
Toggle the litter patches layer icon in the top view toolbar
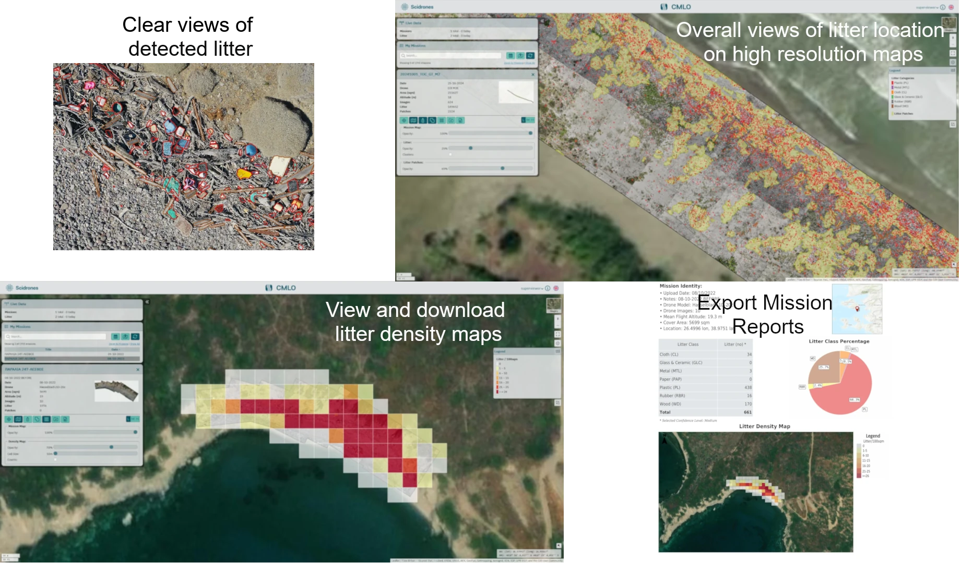432,120
